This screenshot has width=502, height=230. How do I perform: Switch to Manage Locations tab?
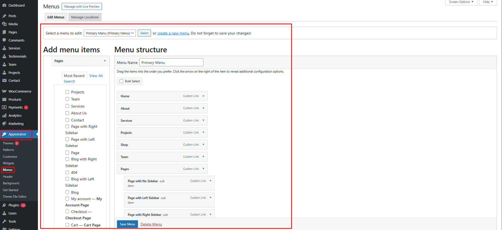(85, 17)
